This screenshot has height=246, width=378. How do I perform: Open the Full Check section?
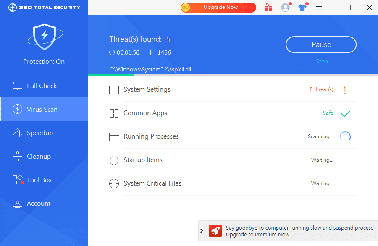pos(44,86)
